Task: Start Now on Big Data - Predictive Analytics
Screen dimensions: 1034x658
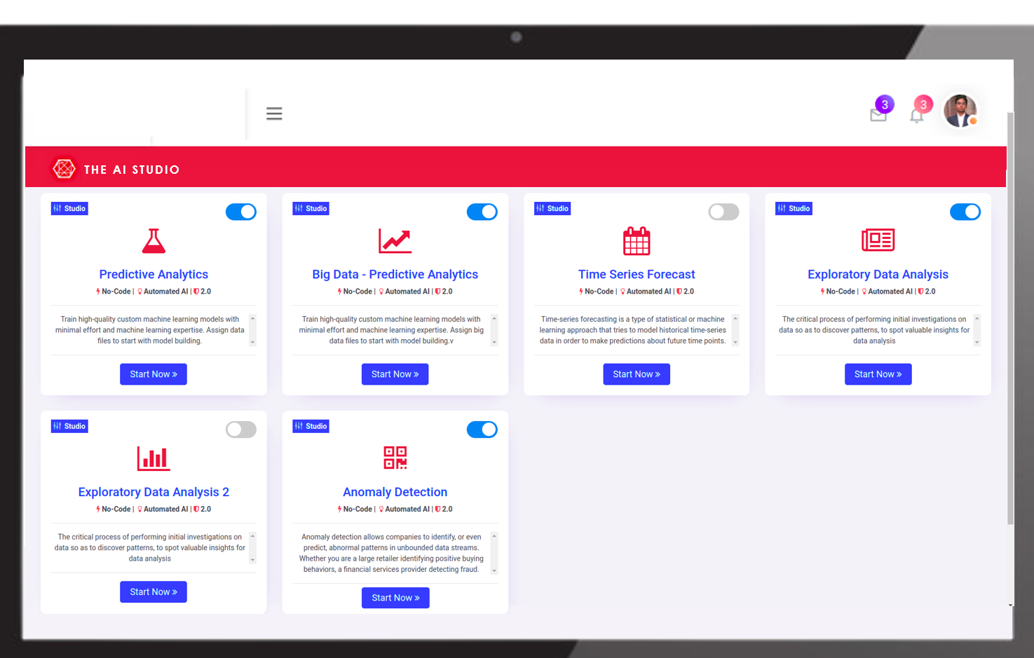Action: [x=395, y=374]
